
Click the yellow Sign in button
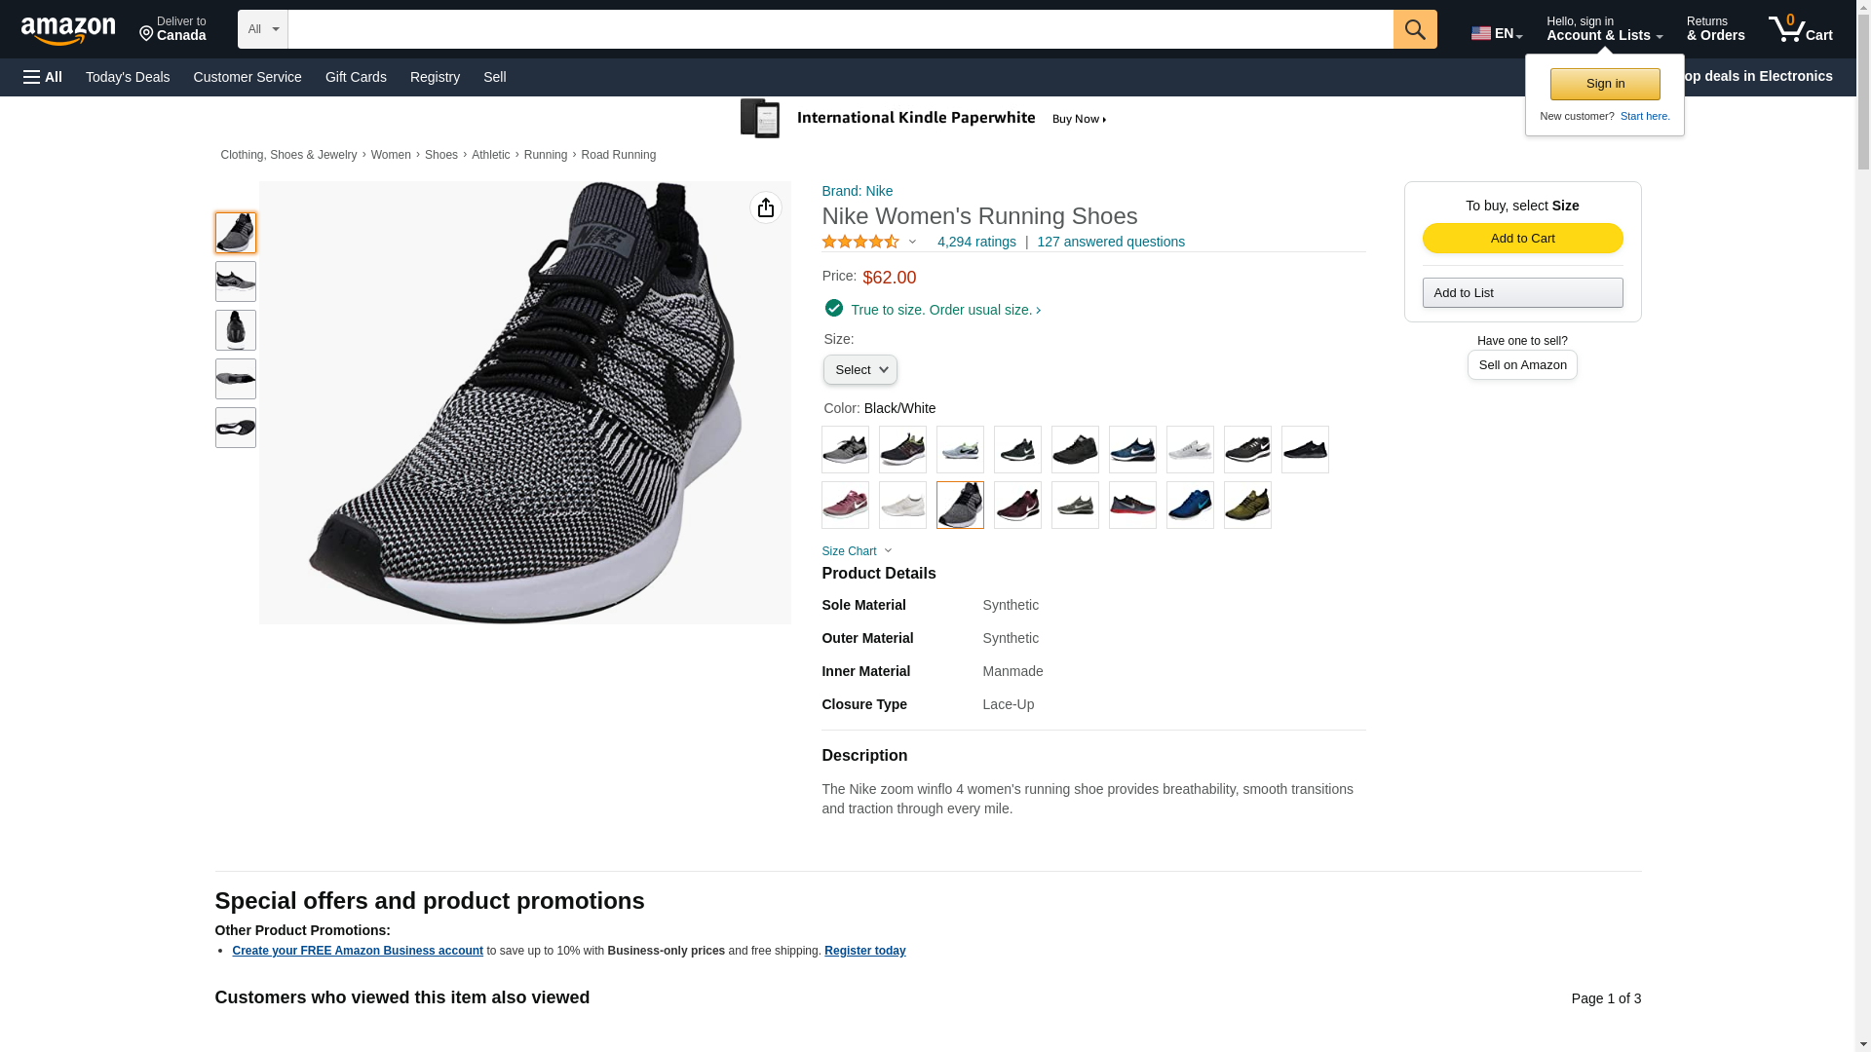point(1605,84)
